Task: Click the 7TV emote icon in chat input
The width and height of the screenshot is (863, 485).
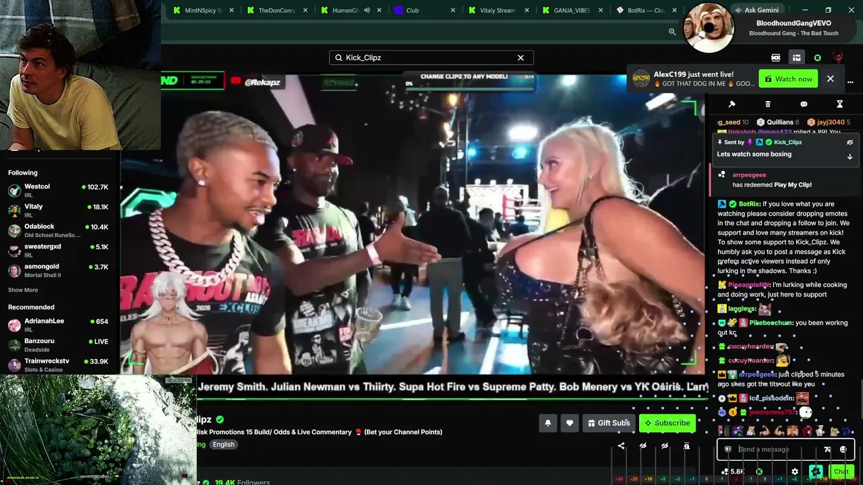Action: (827, 449)
